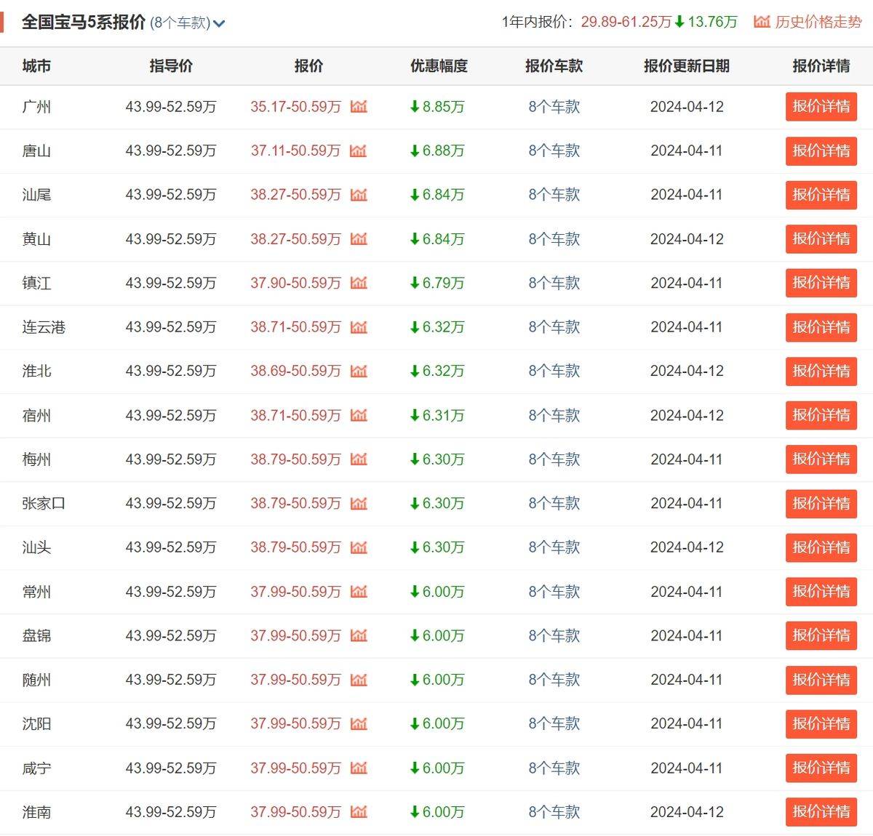873x836 pixels.
Task: Click the 8个车款 link in 黄山's row
Action: click(x=554, y=239)
